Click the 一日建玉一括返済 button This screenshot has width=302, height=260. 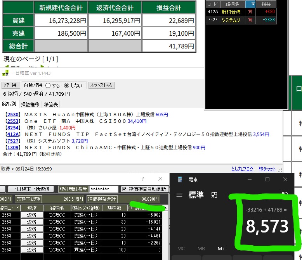pyautogui.click(x=31, y=189)
